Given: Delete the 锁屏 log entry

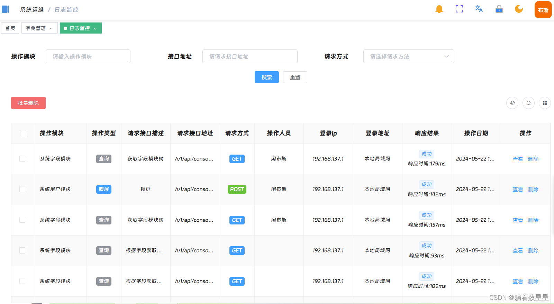Looking at the screenshot, I should (x=533, y=189).
